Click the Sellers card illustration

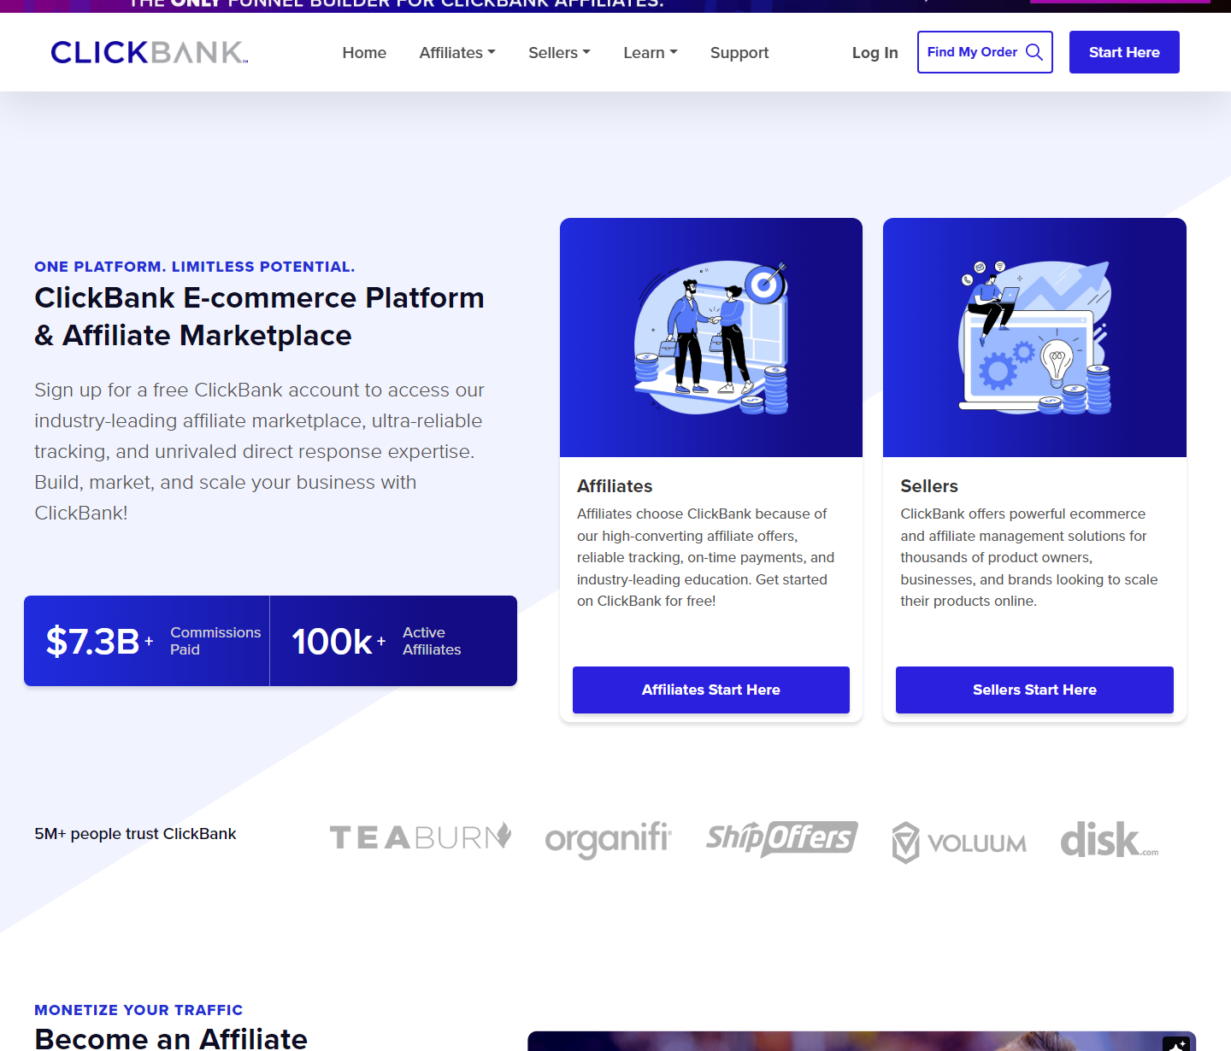click(1034, 338)
